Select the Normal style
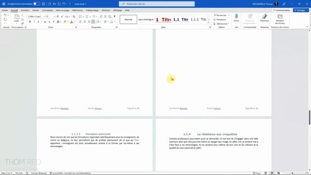The height and width of the screenshot is (175, 311). [x=128, y=19]
